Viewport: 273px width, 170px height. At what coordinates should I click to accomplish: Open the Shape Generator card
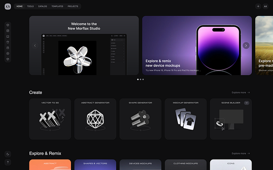[140, 119]
